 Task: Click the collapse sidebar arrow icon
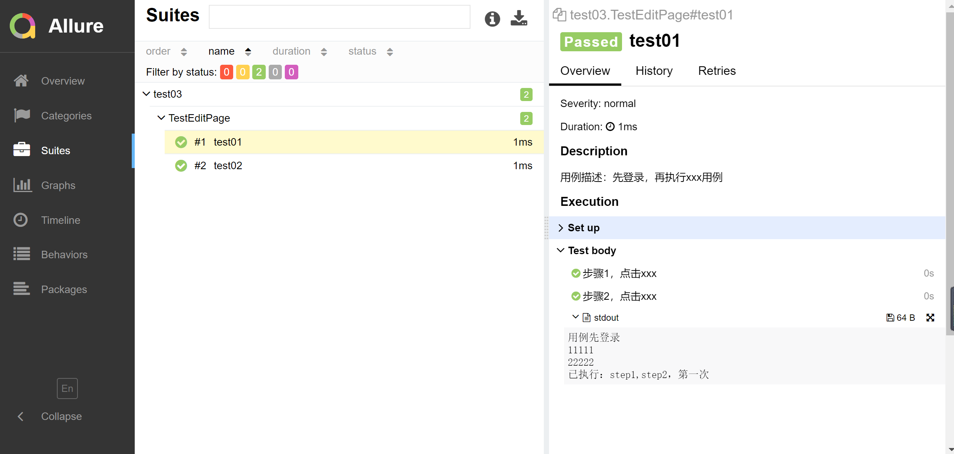(21, 416)
